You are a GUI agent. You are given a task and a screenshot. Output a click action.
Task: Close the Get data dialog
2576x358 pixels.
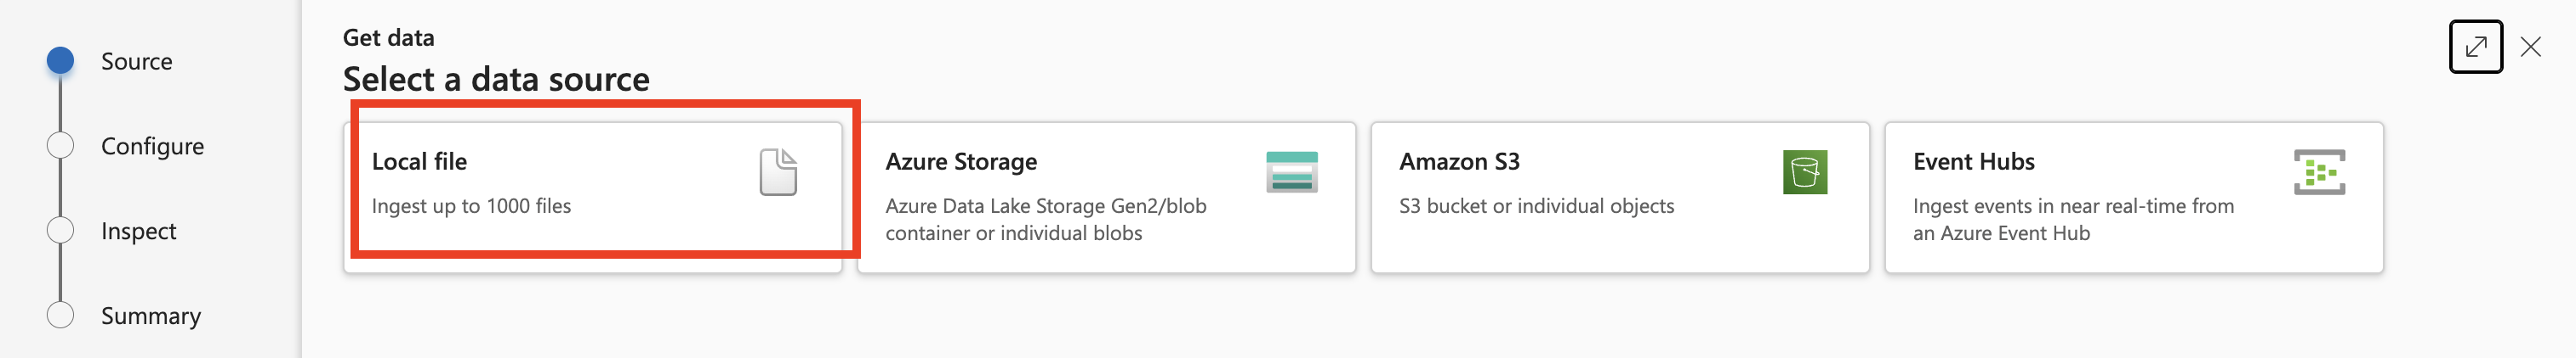(x=2530, y=47)
